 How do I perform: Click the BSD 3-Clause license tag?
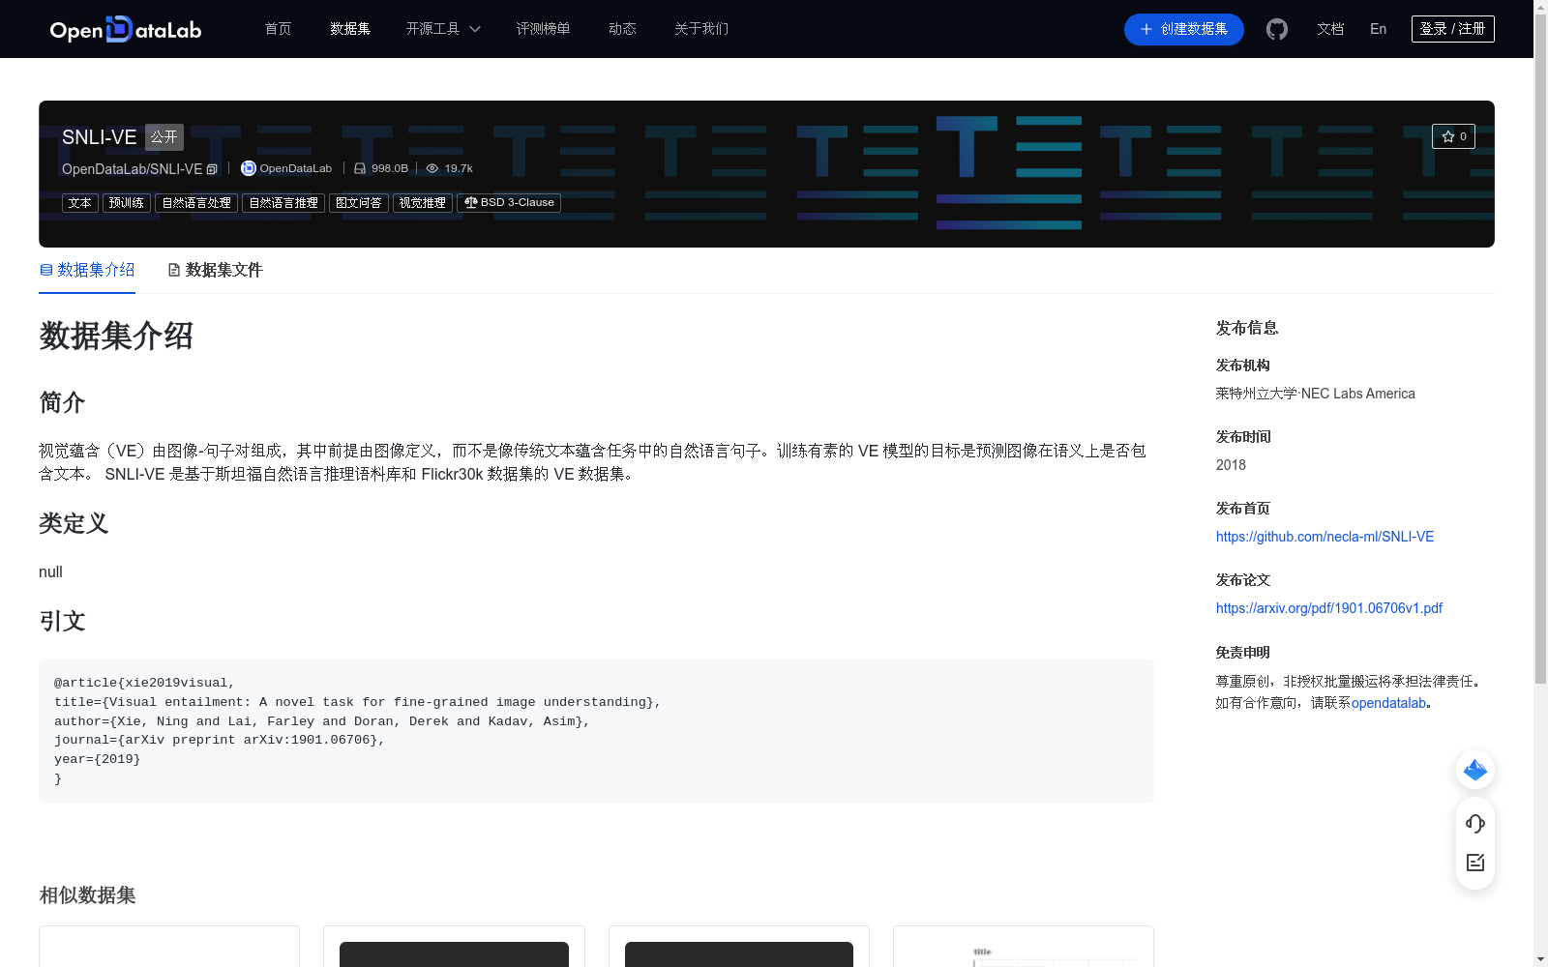509,203
